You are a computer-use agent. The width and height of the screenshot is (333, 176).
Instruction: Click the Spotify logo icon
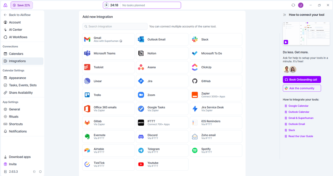(x=195, y=151)
